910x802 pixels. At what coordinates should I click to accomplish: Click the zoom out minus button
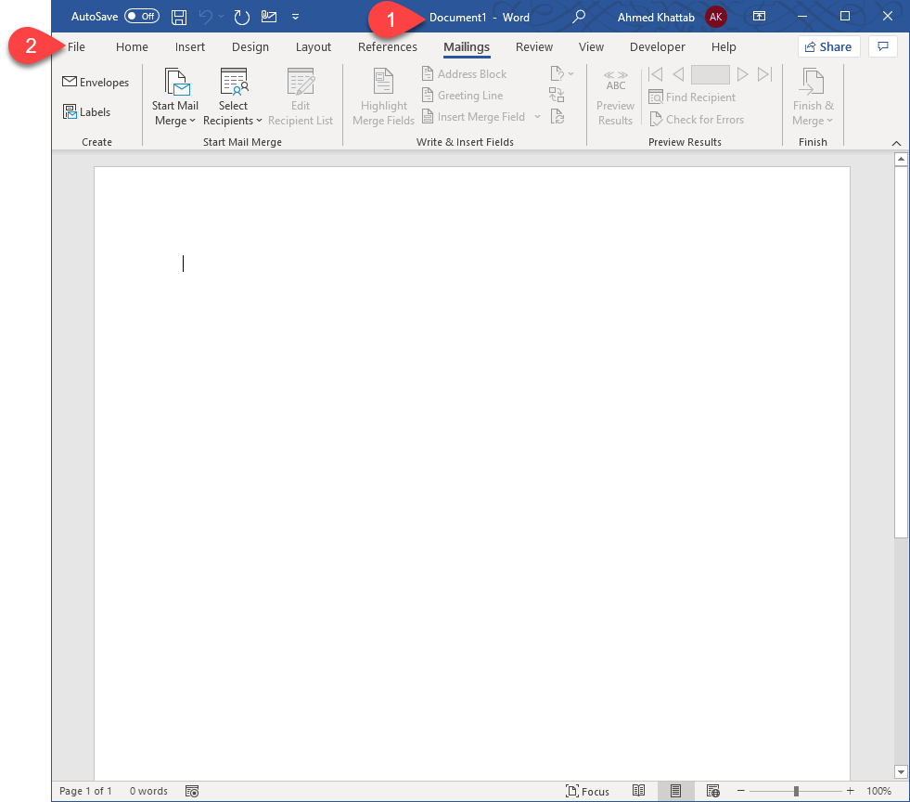740,791
